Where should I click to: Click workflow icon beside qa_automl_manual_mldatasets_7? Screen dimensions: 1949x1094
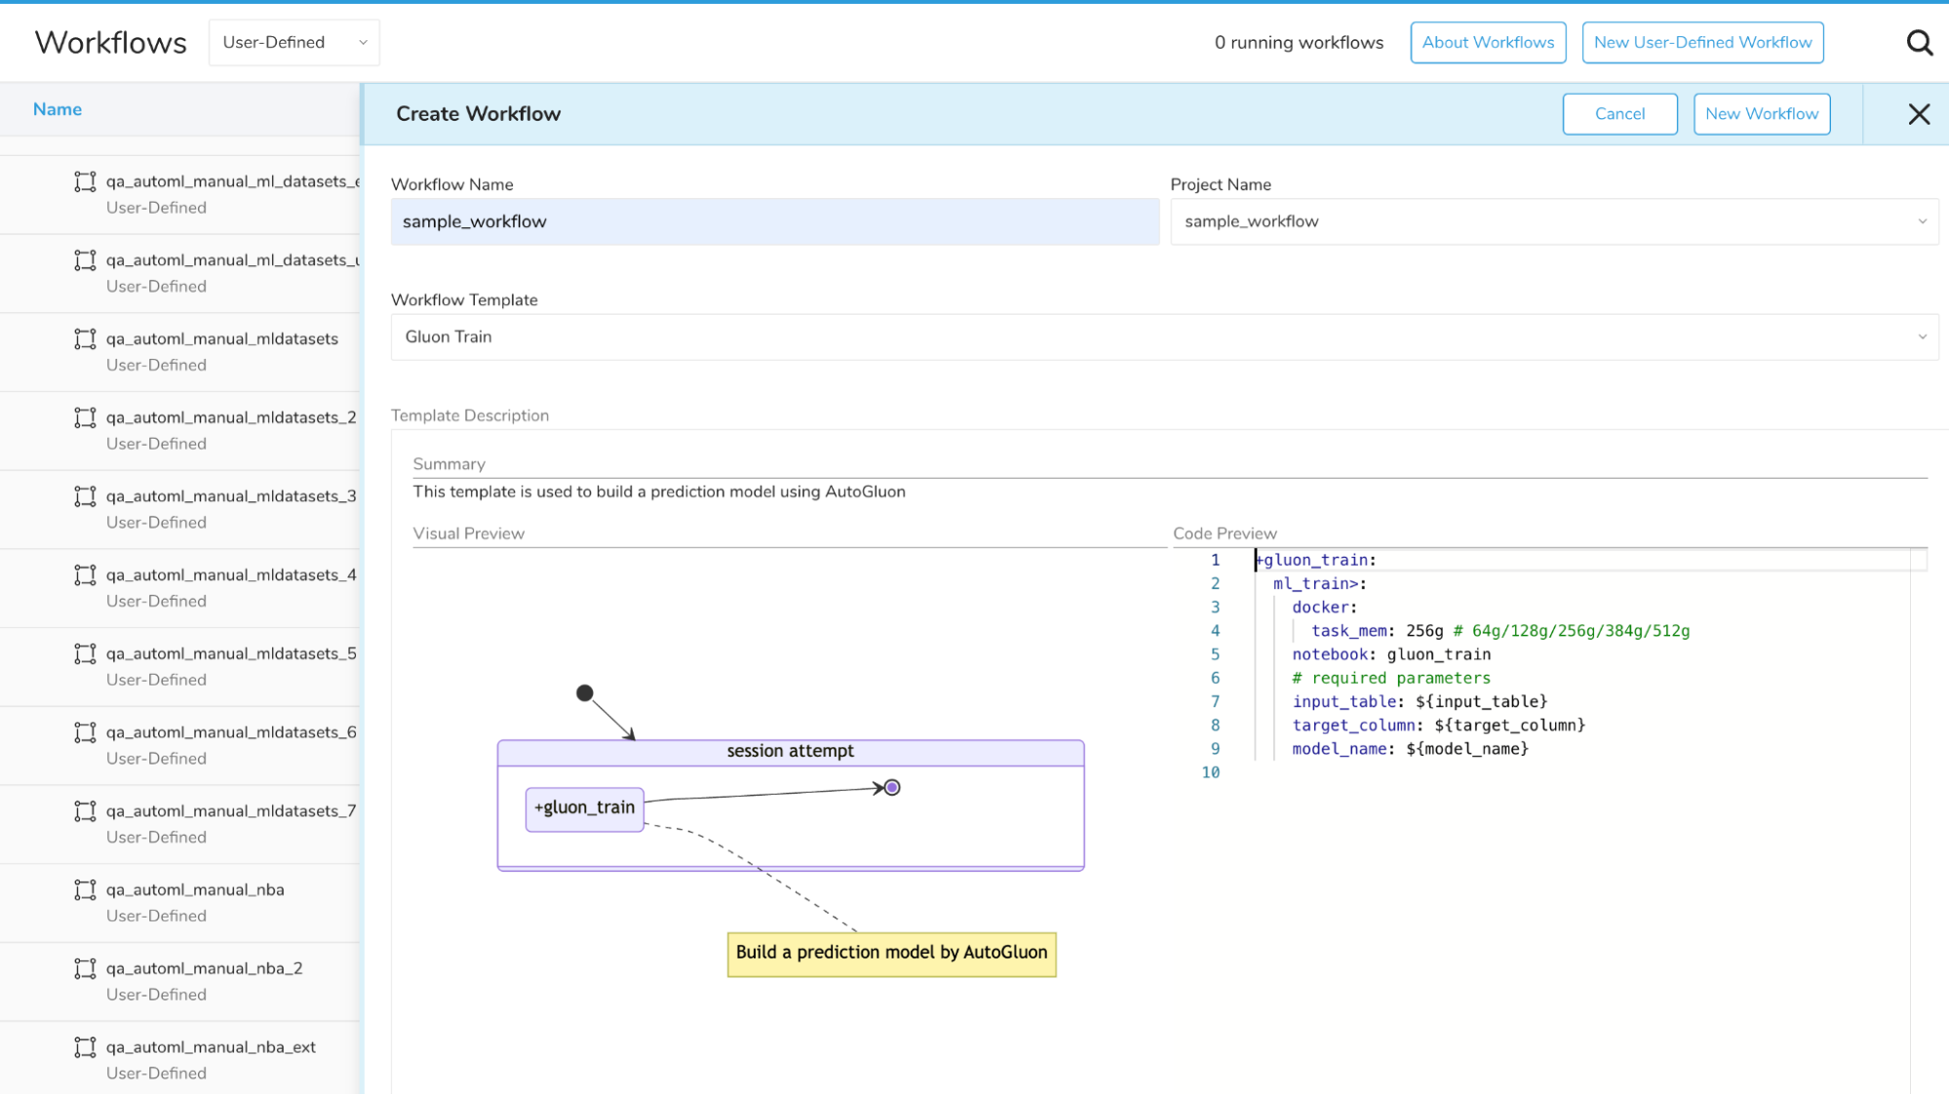[86, 810]
